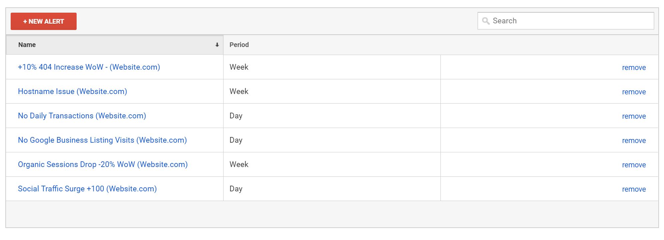Click the magnifying glass search icon
This screenshot has height=240, width=664.
(486, 21)
